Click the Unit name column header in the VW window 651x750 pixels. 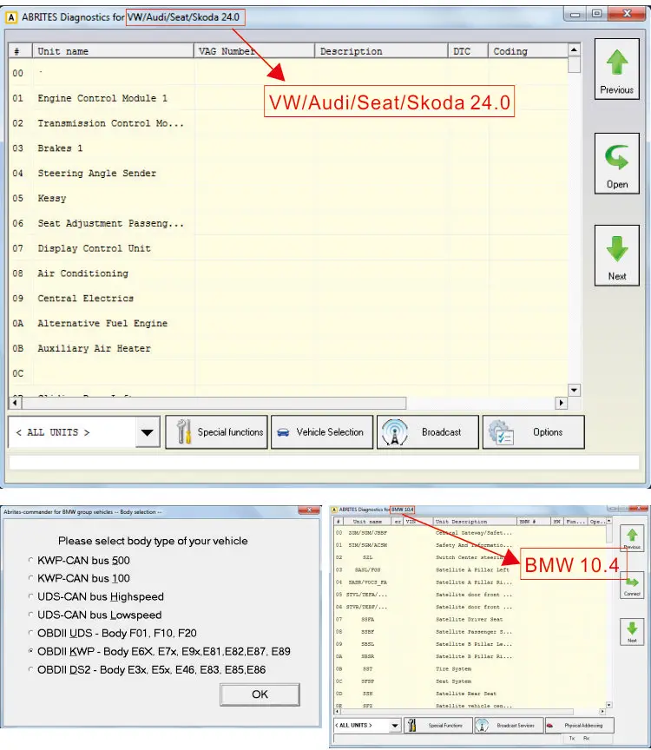point(113,51)
